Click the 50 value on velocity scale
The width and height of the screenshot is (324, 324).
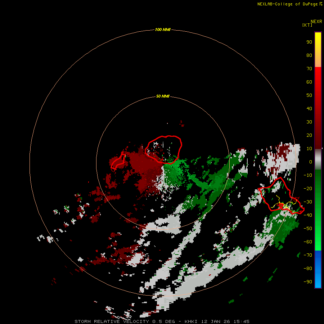coord(309,95)
